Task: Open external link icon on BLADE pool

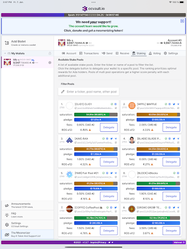Action: point(178,142)
